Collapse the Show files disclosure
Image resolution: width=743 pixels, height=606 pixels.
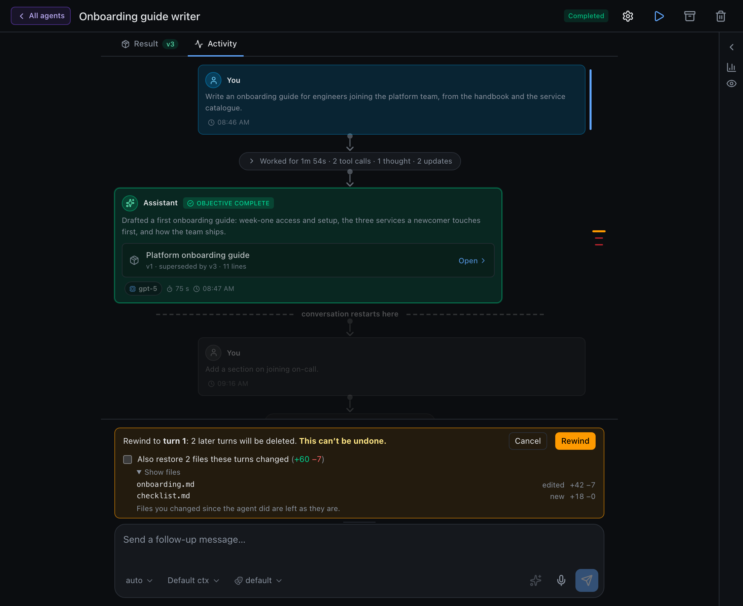[159, 472]
